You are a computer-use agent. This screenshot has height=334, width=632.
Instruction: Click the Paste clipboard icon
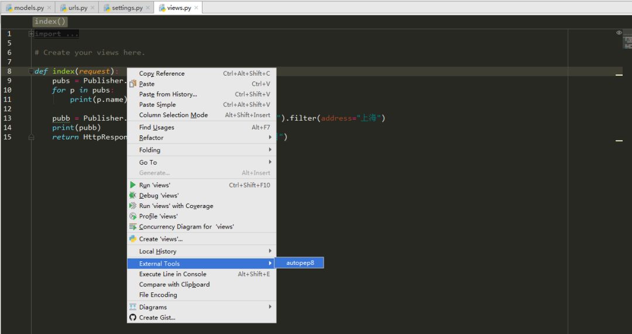pos(133,84)
